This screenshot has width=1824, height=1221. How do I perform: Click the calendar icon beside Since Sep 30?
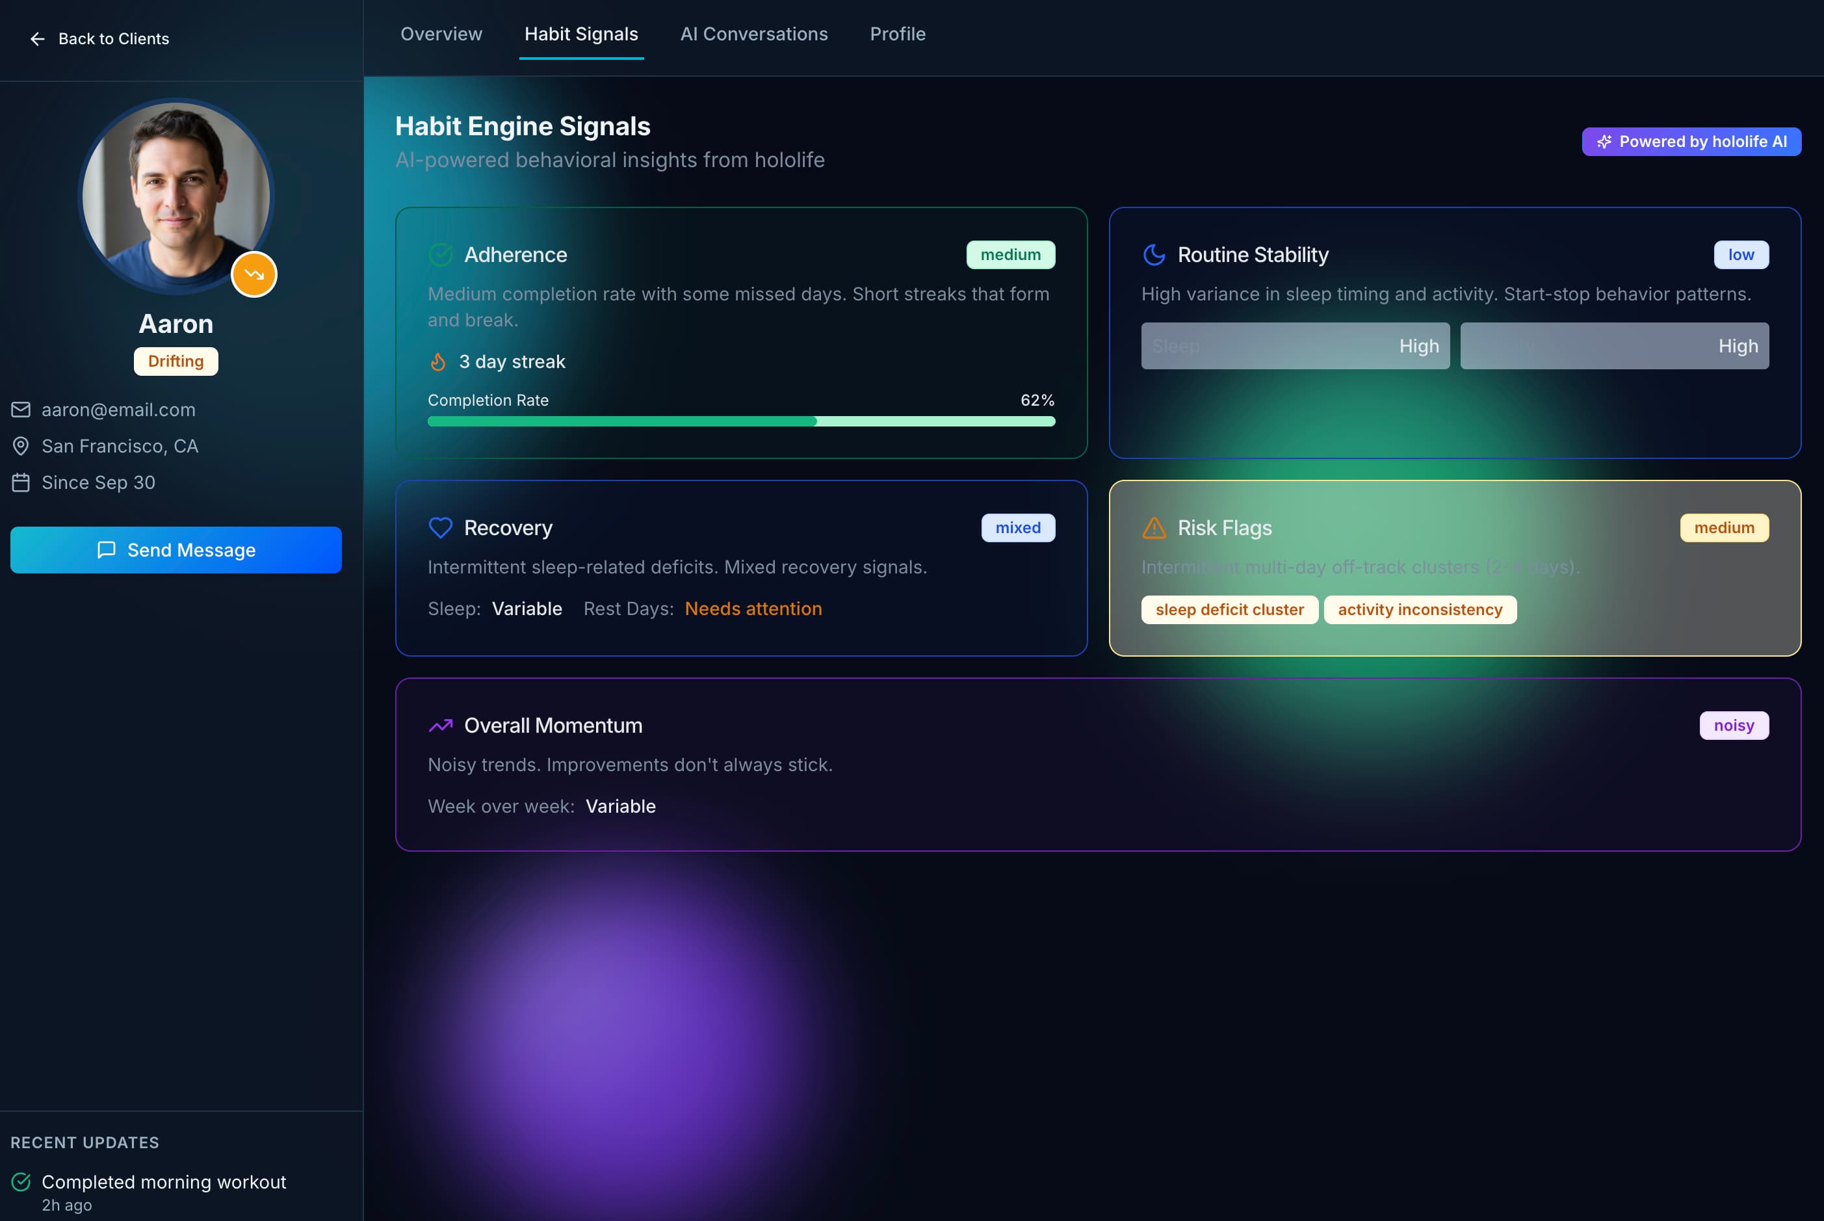click(x=21, y=482)
